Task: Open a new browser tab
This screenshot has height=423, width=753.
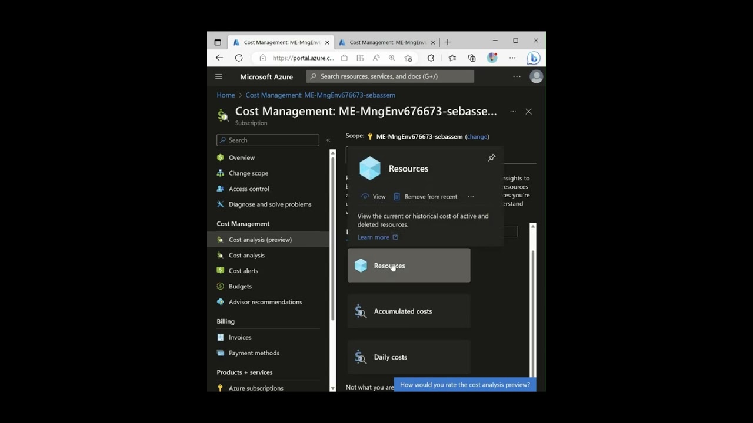Action: pyautogui.click(x=448, y=42)
